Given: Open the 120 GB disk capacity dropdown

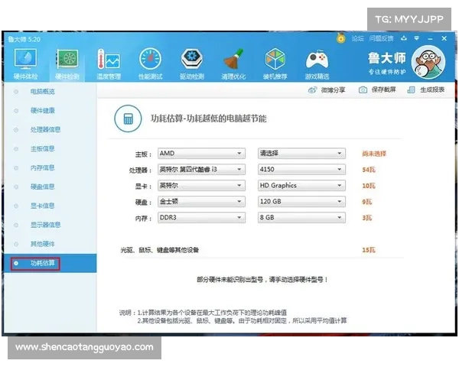Looking at the screenshot, I should 301,202.
